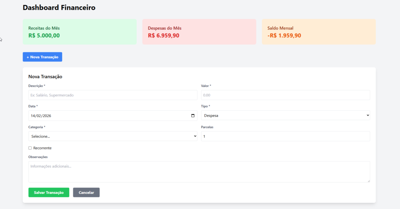400x209 pixels.
Task: Click the Nova Transação form heading
Action: (x=45, y=77)
